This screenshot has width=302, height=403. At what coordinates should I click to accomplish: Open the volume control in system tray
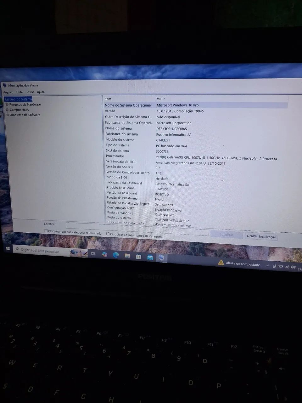293,267
